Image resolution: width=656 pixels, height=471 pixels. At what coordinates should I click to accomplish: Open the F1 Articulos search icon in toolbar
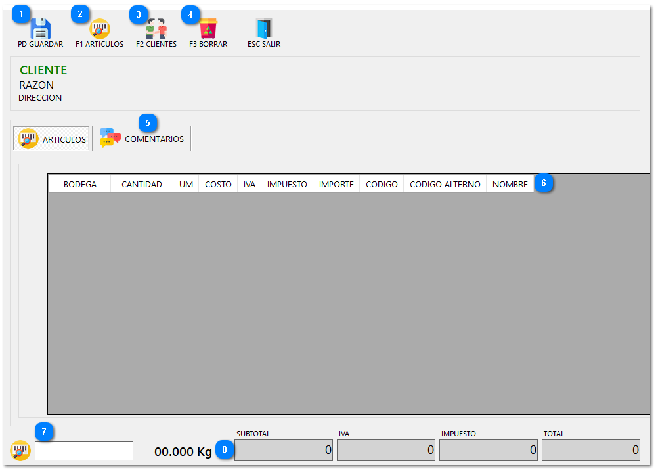(100, 29)
